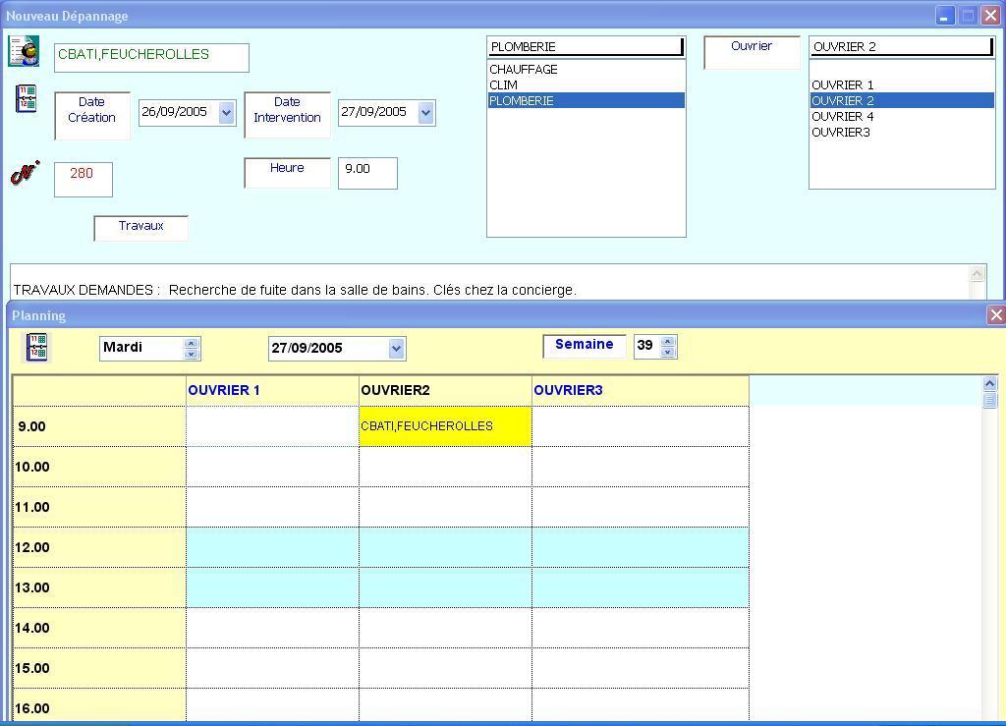Choose OUVRIER 4 in the worker list

click(x=842, y=117)
